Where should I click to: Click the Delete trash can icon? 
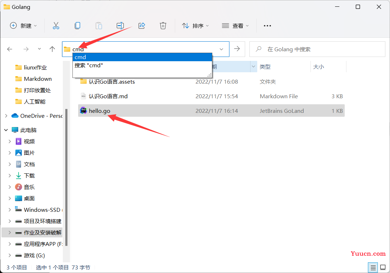[163, 26]
